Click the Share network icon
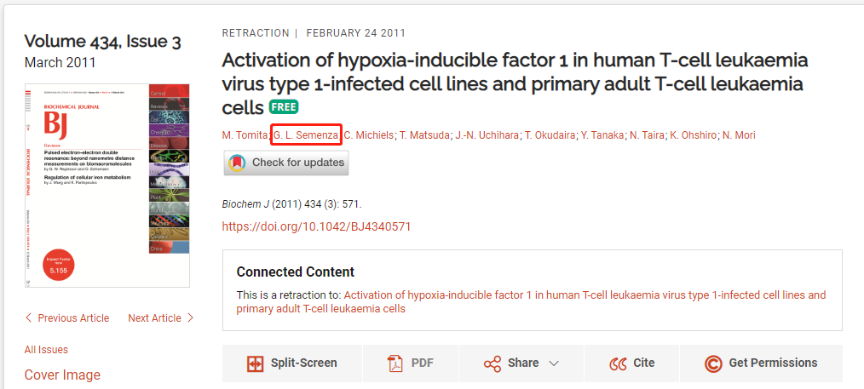The width and height of the screenshot is (864, 389). 492,363
